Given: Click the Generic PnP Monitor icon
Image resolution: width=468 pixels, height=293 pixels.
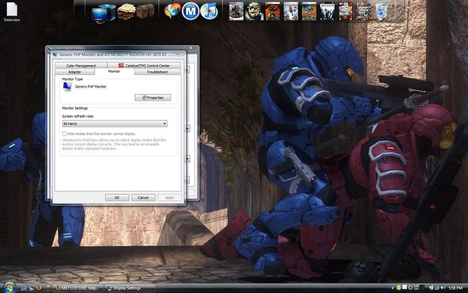Looking at the screenshot, I should click(68, 87).
